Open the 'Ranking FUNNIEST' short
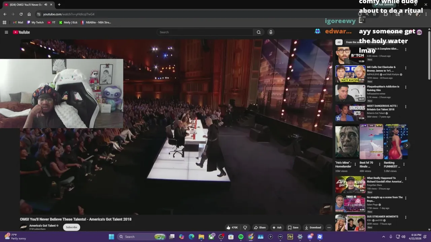Image resolution: width=431 pixels, height=242 pixels. pos(396,142)
